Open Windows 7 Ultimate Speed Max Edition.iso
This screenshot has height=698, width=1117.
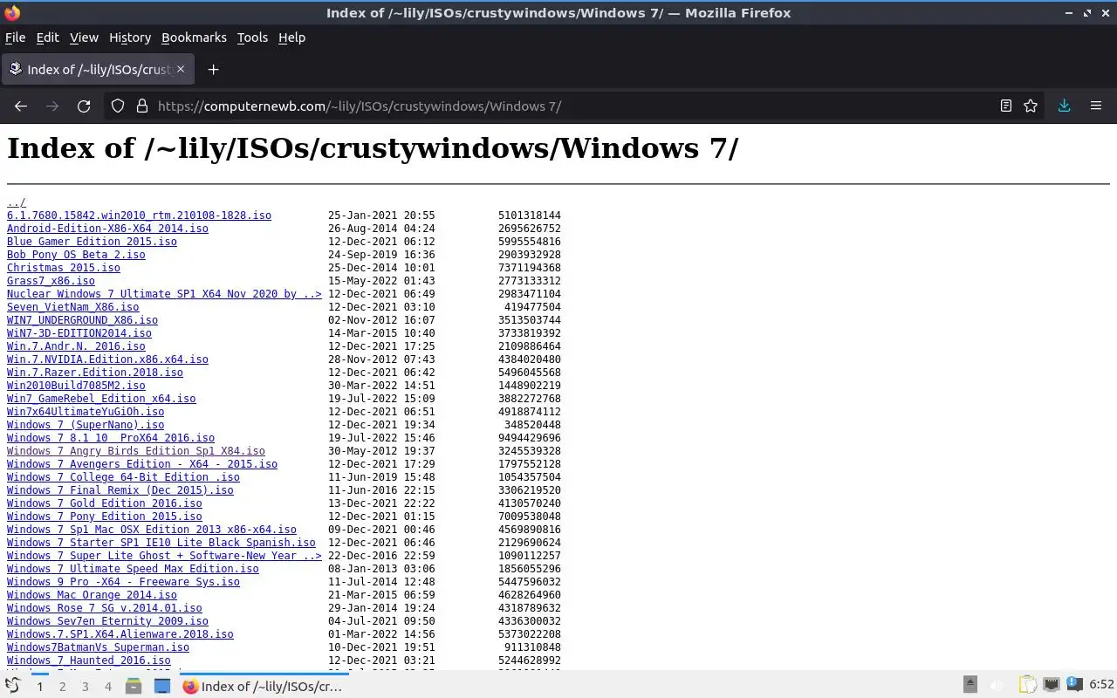[133, 569]
